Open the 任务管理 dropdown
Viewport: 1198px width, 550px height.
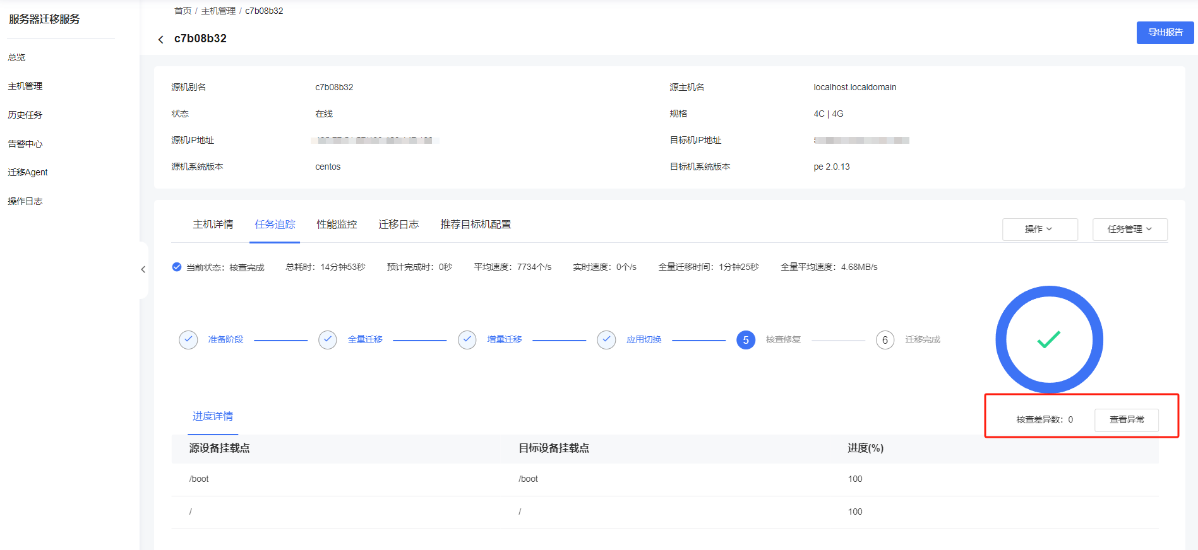tap(1130, 229)
